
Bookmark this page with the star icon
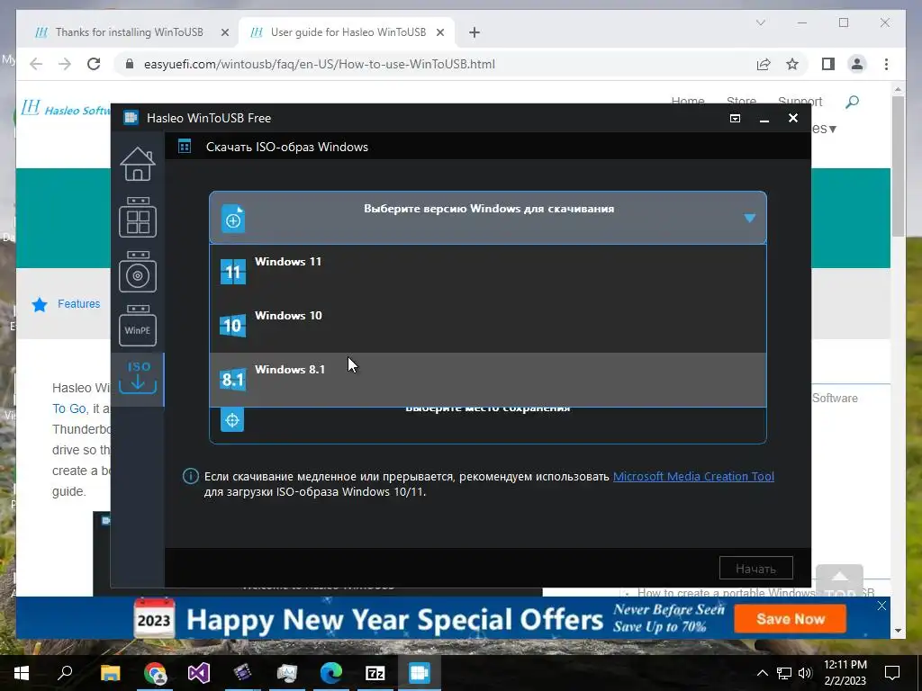[792, 64]
